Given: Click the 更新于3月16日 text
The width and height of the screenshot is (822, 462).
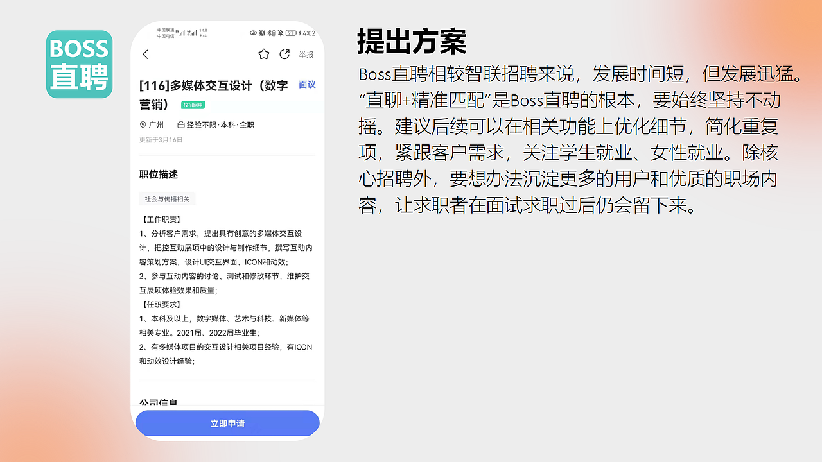Looking at the screenshot, I should click(161, 140).
